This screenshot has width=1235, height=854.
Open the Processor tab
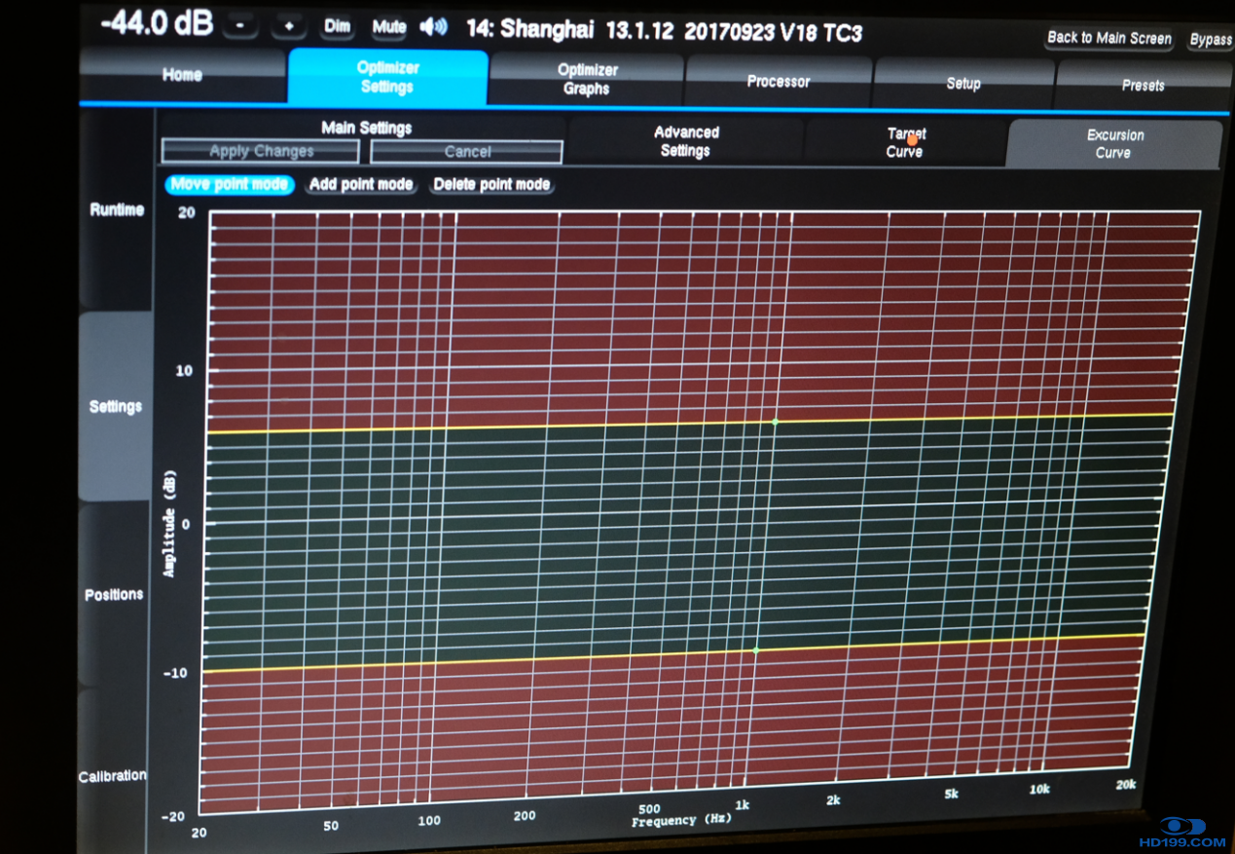click(x=778, y=82)
